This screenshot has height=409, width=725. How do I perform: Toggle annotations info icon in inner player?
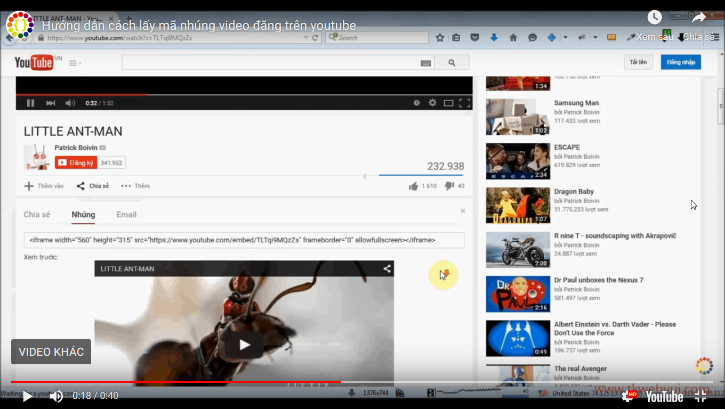(416, 103)
